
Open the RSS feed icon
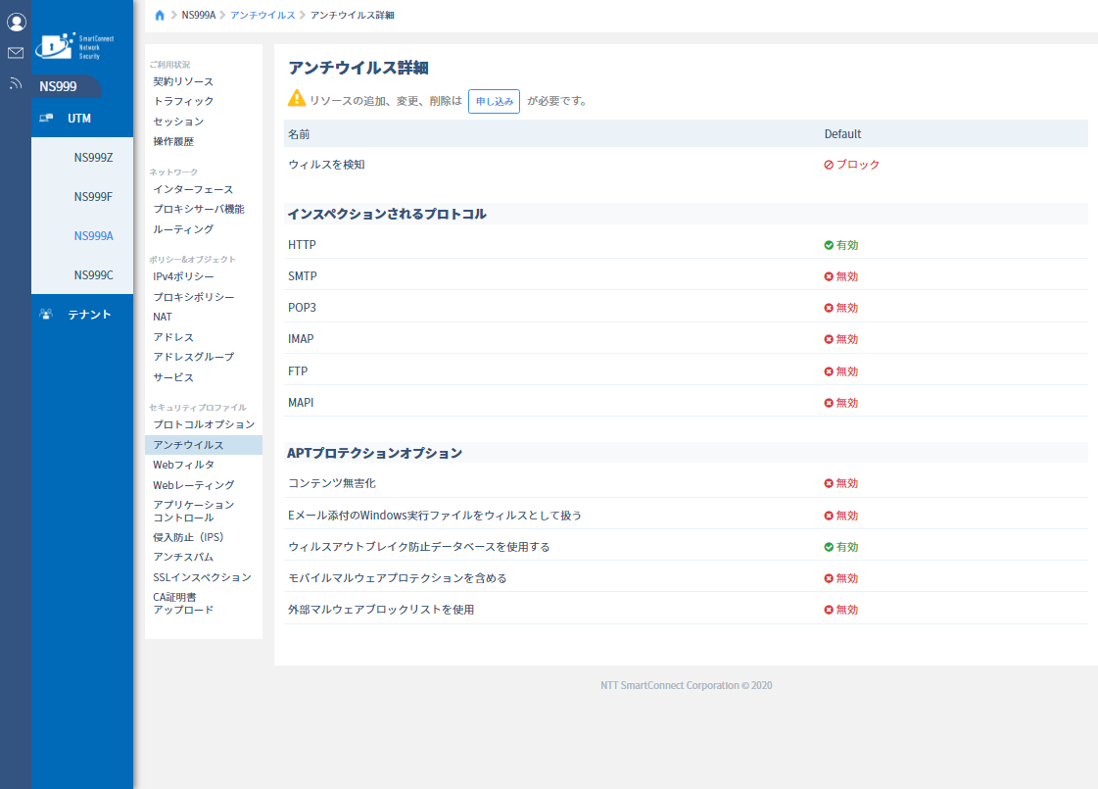16,84
